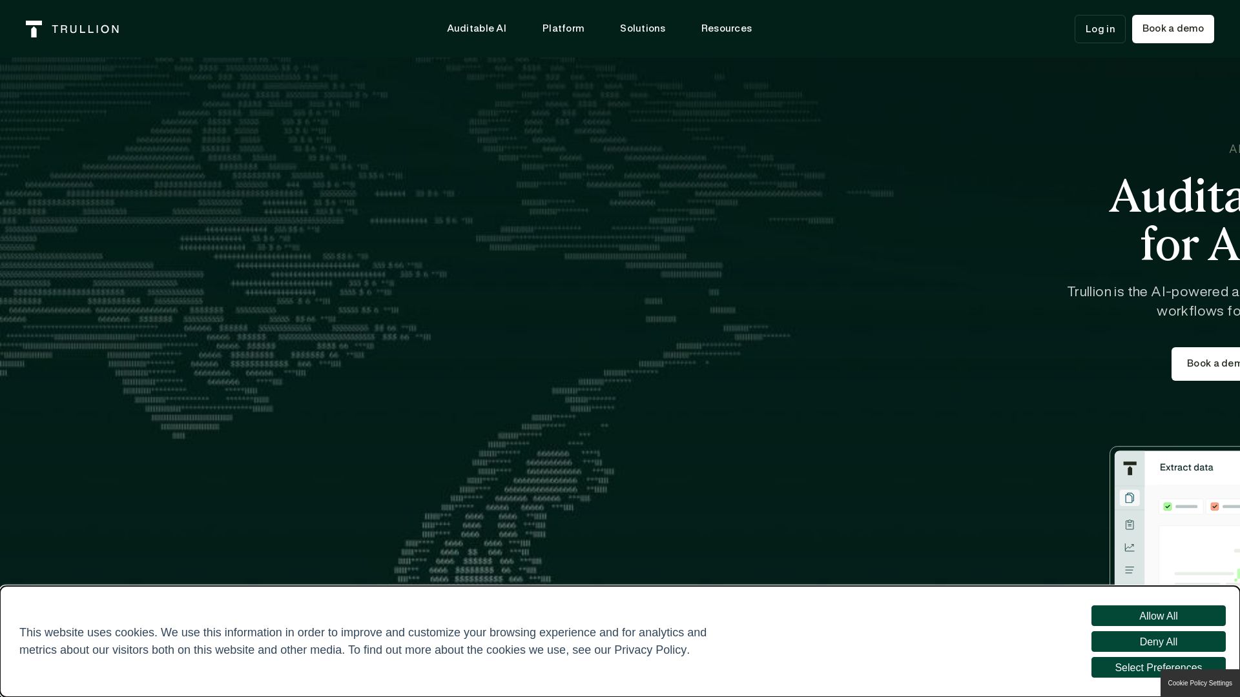Screen dimensions: 1240x697
Task: Click the 'Extract data' heading text
Action: click(x=1186, y=467)
